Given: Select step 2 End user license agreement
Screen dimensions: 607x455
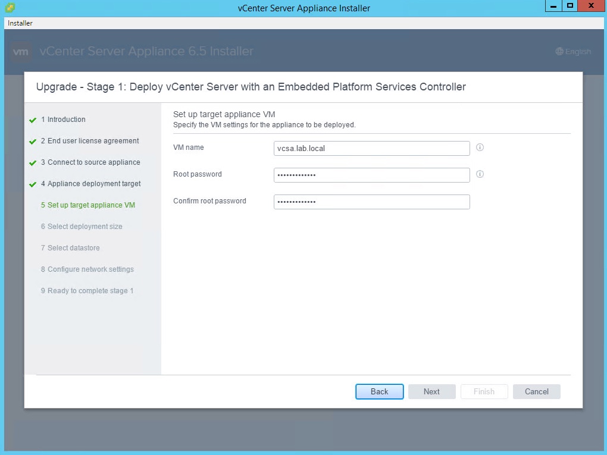Looking at the screenshot, I should (93, 141).
